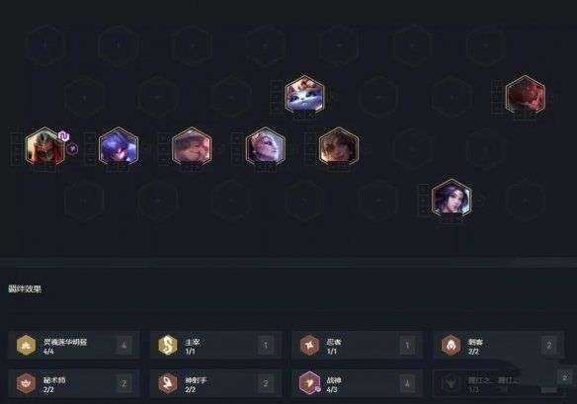This screenshot has height=404, width=577.
Task: Click the count box on the 主宰 trait card
Action: [266, 345]
